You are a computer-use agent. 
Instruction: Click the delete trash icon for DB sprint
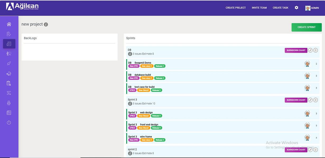point(315,50)
